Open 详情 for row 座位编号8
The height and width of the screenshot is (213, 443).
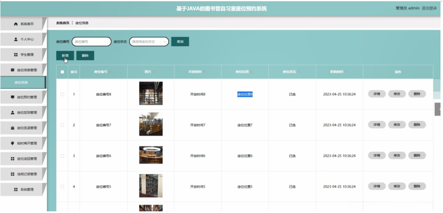coord(377,94)
